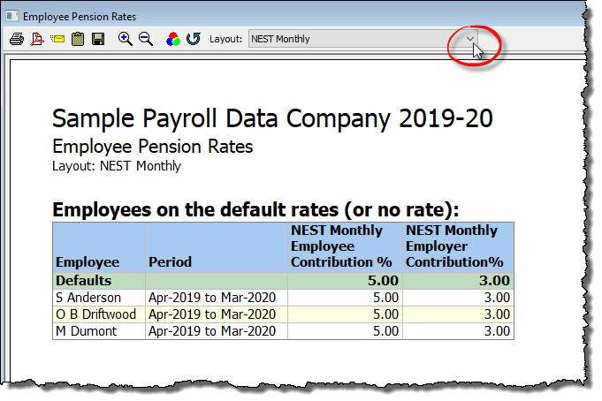The width and height of the screenshot is (602, 401).
Task: Click Defaults employer contribution 3.00
Action: pyautogui.click(x=459, y=281)
